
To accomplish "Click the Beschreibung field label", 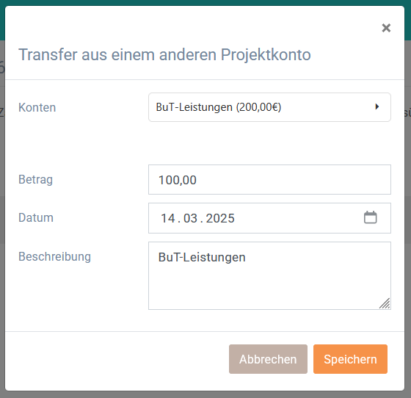I will point(54,256).
